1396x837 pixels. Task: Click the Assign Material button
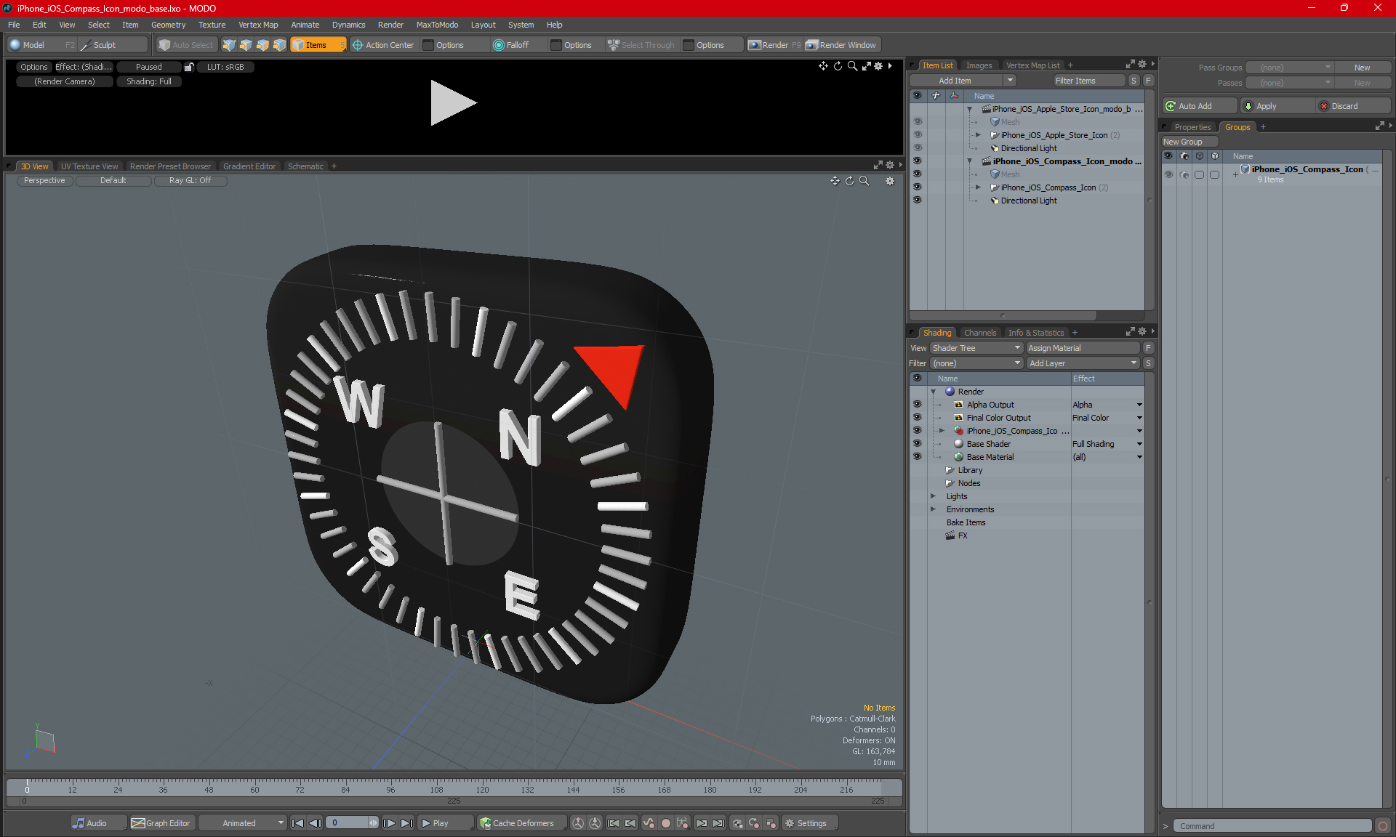(x=1083, y=348)
